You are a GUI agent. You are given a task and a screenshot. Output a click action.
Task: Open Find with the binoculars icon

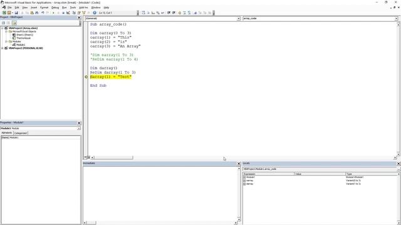point(37,12)
